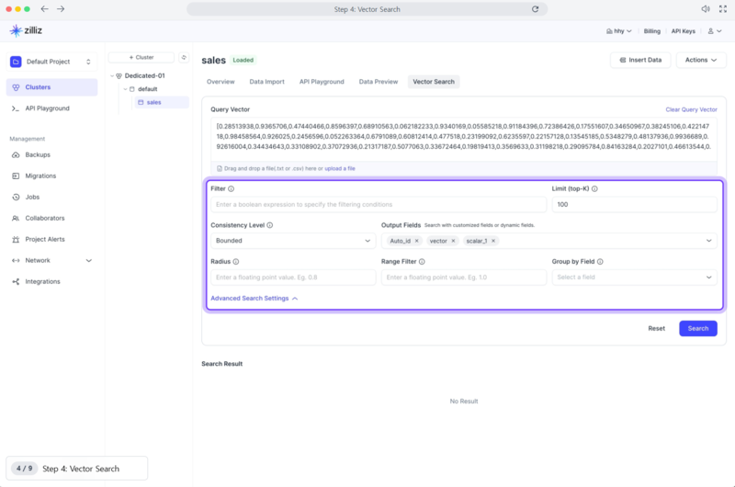Screen dimensions: 735x487
Task: Open the Migrations page in sidebar
Action: [x=40, y=176]
